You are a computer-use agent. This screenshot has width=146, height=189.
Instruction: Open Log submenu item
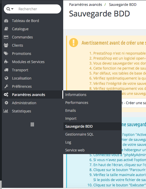[x=92, y=142]
